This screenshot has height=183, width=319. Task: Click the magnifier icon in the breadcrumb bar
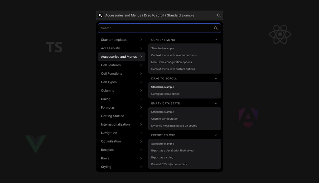[x=219, y=16]
